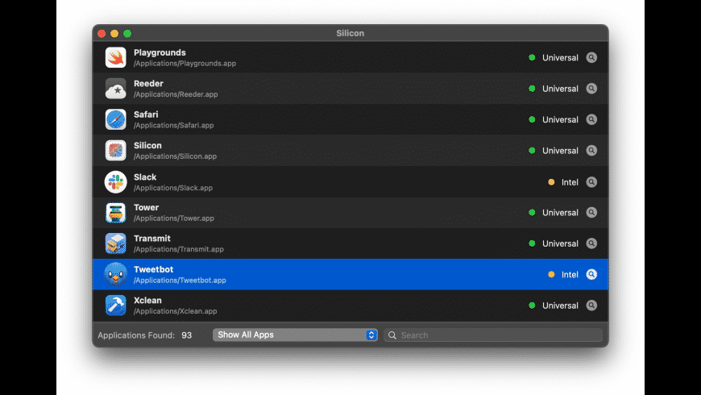Select the Slack row title
This screenshot has width=701, height=395.
(x=145, y=177)
